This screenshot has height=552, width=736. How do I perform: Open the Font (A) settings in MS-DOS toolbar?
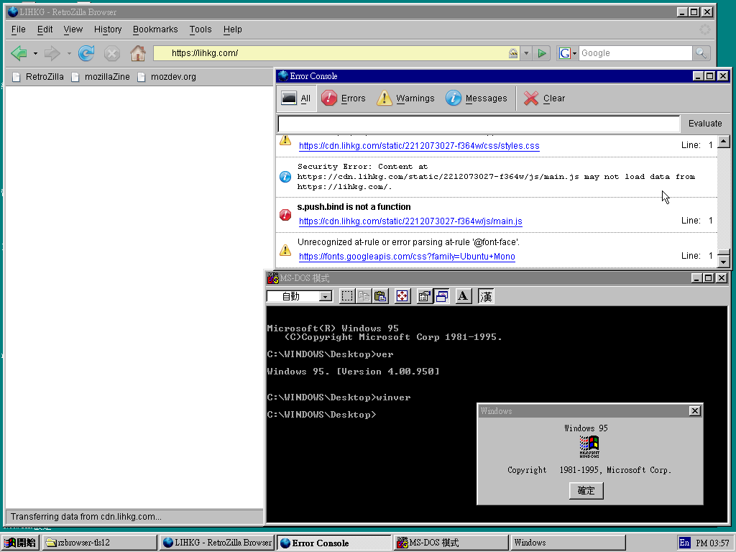tap(463, 296)
